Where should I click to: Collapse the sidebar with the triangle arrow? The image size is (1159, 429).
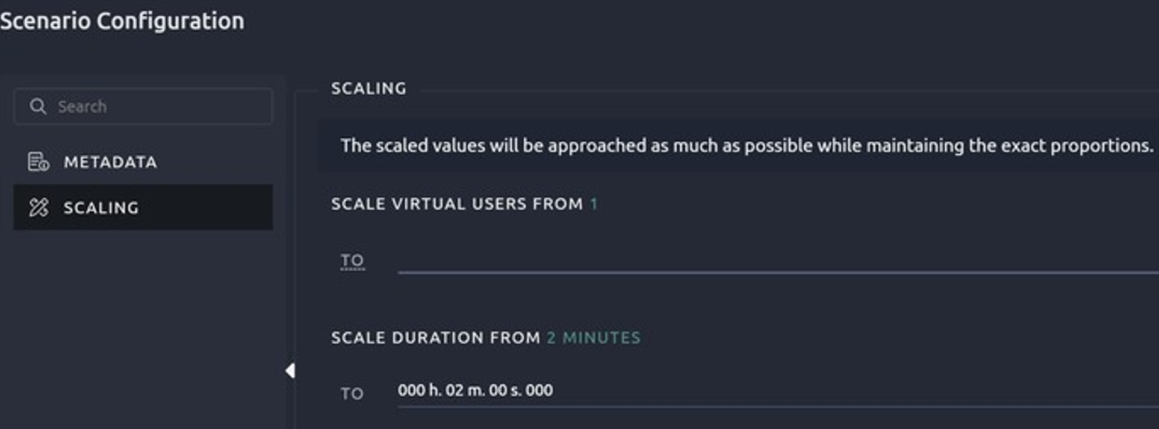click(x=290, y=371)
